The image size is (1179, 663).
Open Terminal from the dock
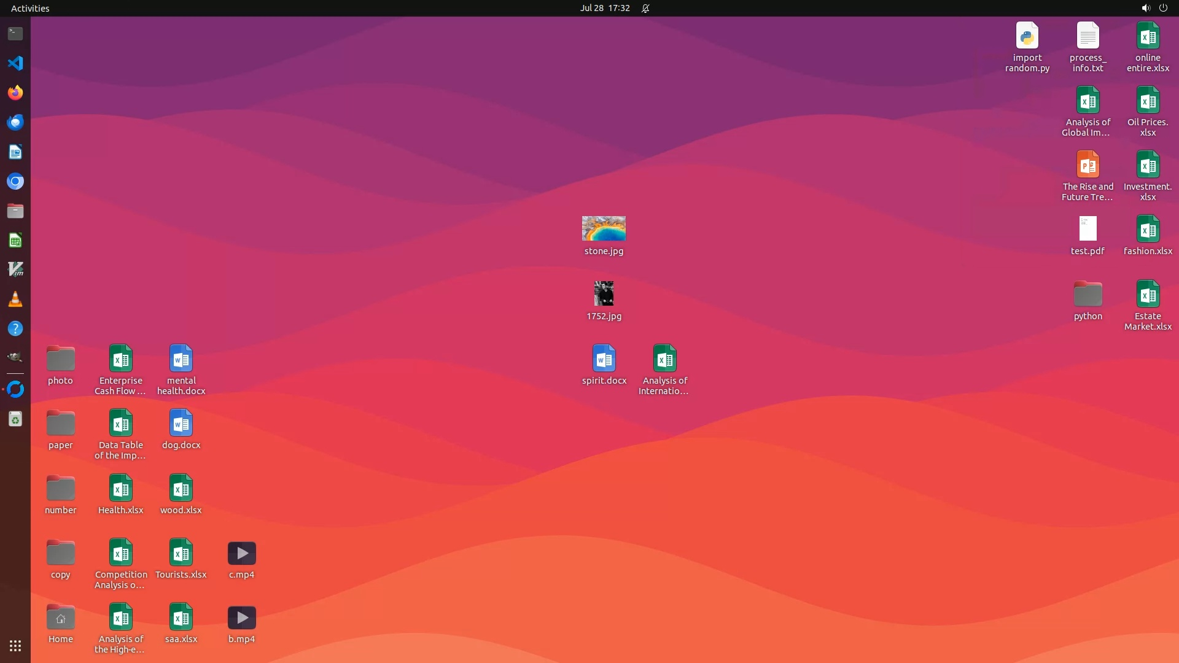(15, 34)
